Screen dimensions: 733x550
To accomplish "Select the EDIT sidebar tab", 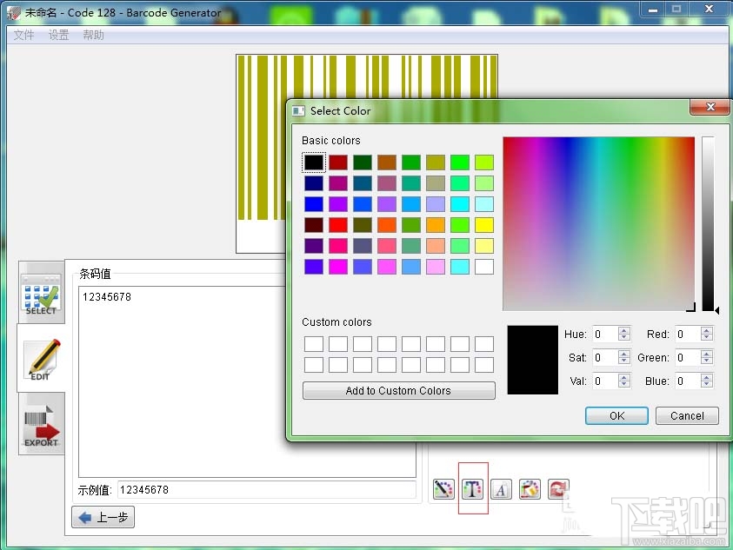I will [x=41, y=359].
